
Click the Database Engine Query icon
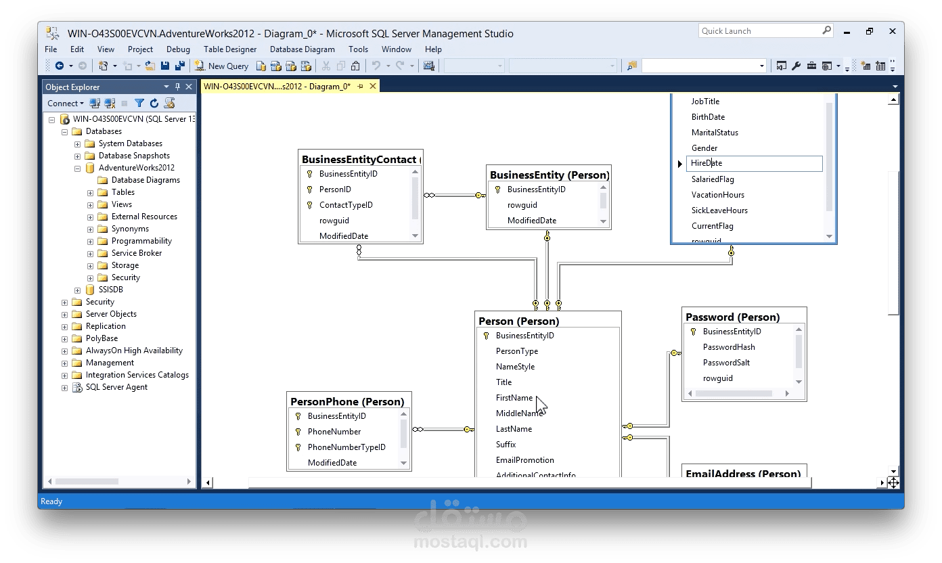[261, 66]
